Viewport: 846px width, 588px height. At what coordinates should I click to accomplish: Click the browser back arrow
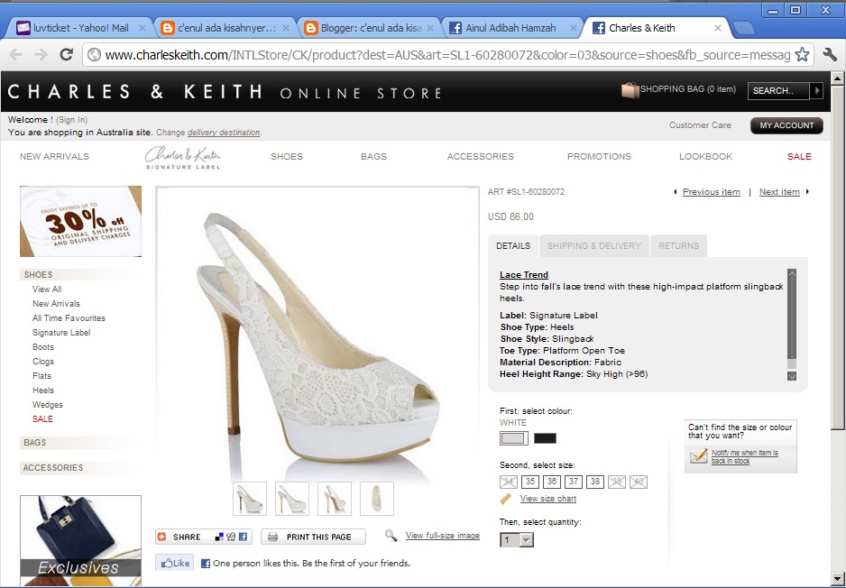click(16, 54)
